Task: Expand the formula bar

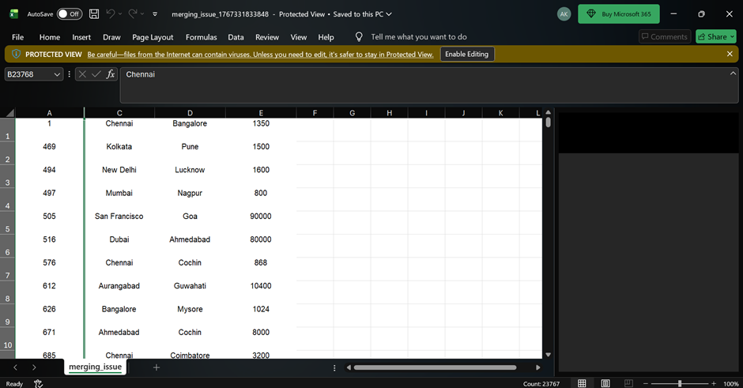Action: point(733,73)
